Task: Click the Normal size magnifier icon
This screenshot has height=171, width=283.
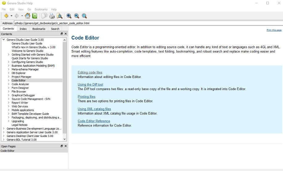Action: [x=84, y=16]
